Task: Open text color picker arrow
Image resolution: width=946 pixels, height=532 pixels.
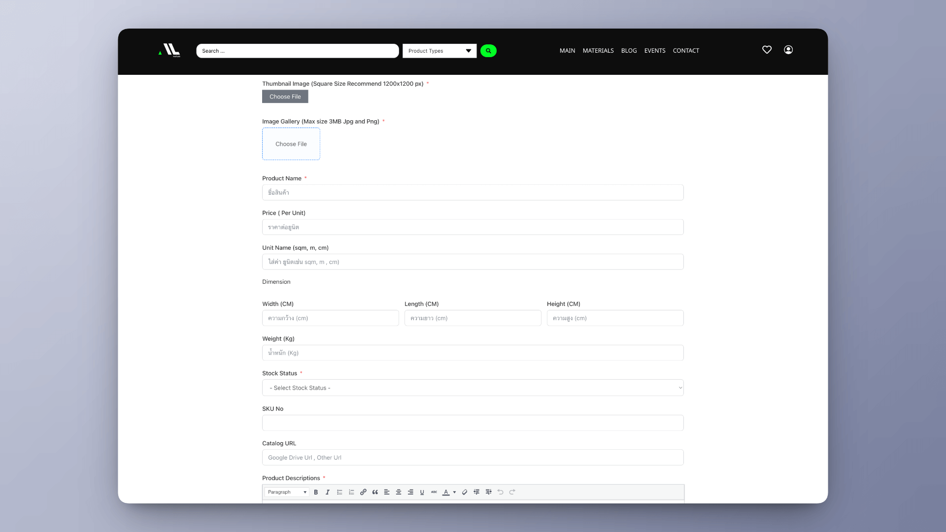Action: [x=454, y=492]
